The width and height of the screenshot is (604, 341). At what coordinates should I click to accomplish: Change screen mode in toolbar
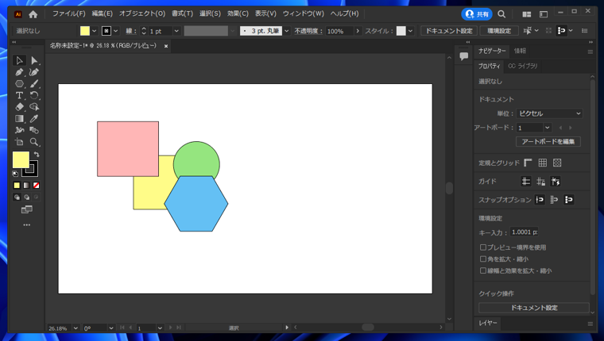26,209
